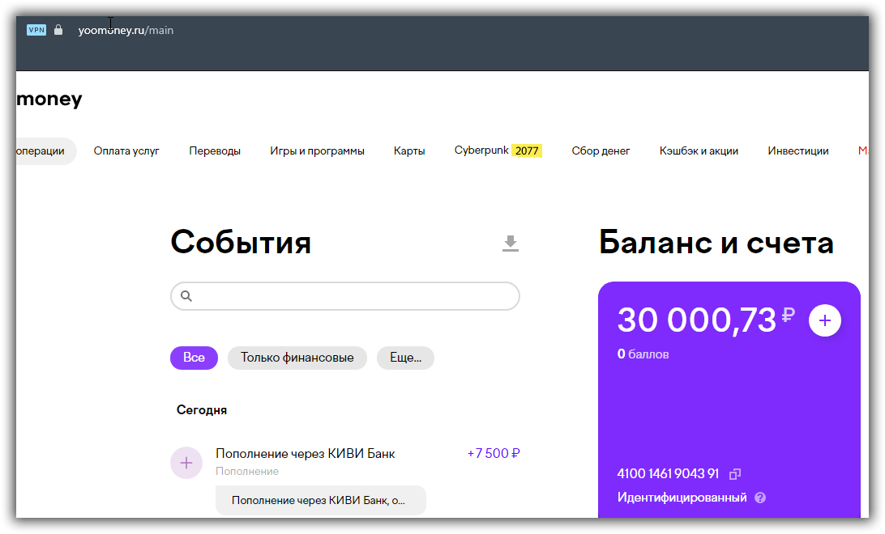Click the VPN badge in address bar
Image resolution: width=885 pixels, height=534 pixels.
[36, 30]
